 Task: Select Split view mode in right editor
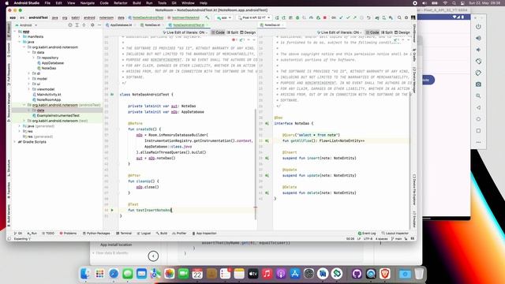(x=387, y=32)
